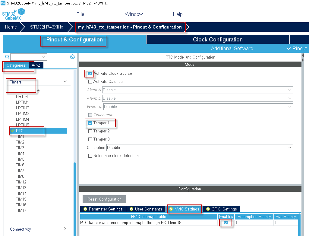Viewport: 309px width, 236px height.
Task: Open the Help menu
Action: [x=178, y=14]
